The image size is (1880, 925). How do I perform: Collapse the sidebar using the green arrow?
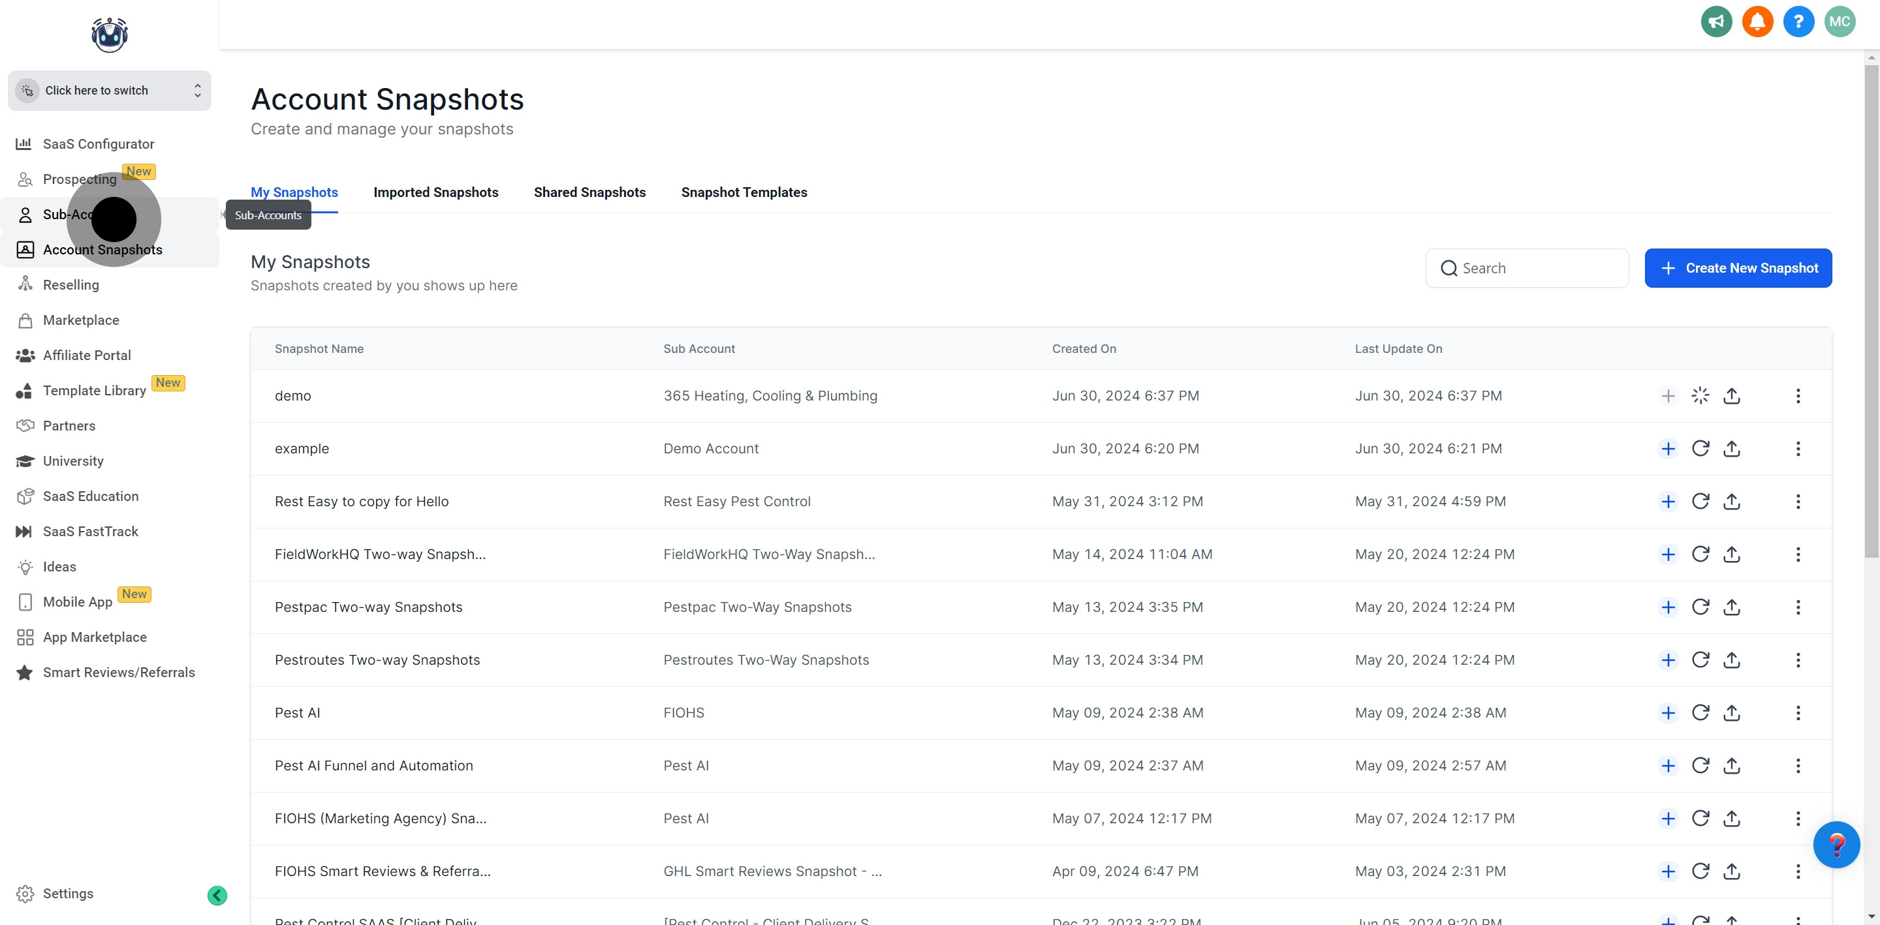(216, 895)
